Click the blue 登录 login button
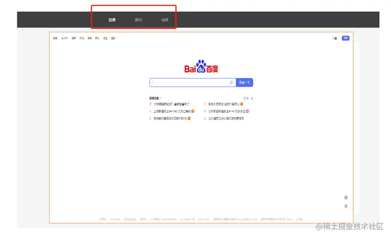Screen dimensions: 391x238 (x=345, y=38)
